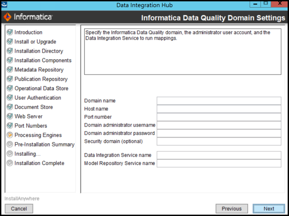
Task: Click the Security domain optional field
Action: [x=219, y=141]
